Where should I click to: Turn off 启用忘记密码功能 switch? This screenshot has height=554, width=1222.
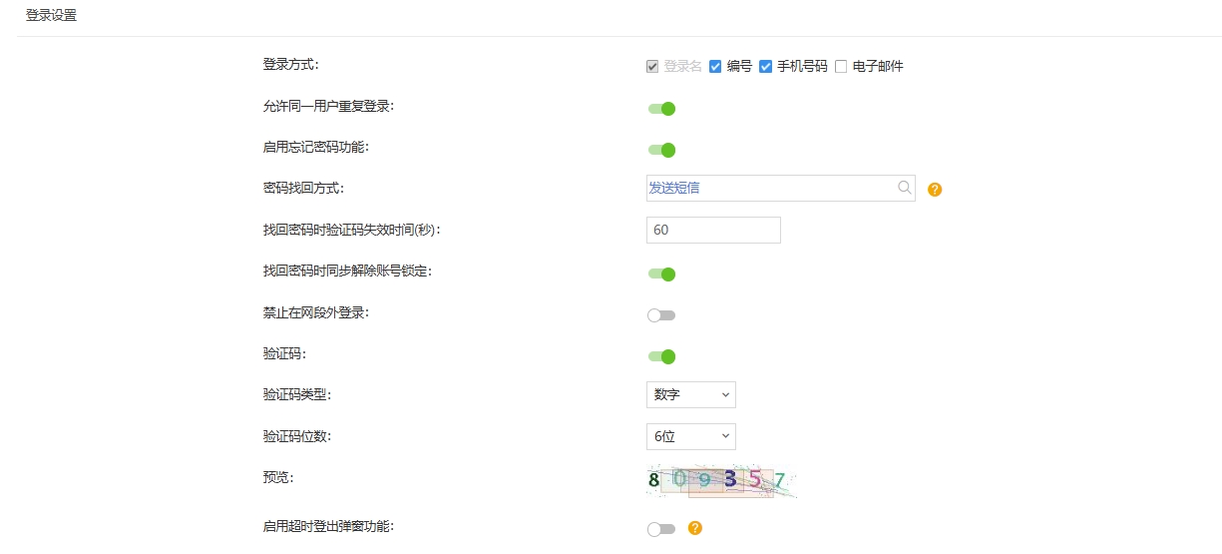pyautogui.click(x=661, y=150)
